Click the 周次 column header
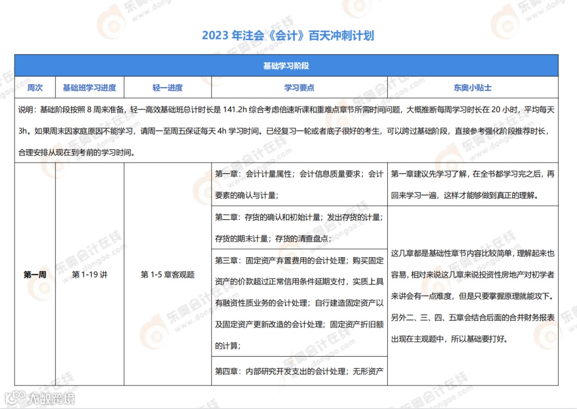Image resolution: width=577 pixels, height=409 pixels. coord(35,88)
